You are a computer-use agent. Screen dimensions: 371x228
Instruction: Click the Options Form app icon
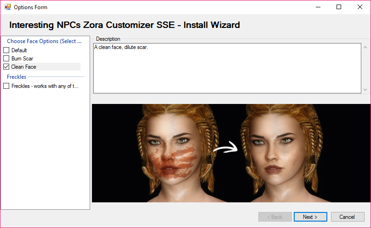click(7, 7)
